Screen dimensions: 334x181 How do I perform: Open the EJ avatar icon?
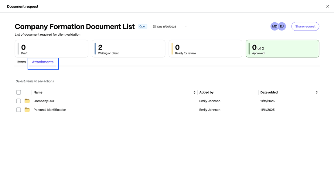click(282, 26)
